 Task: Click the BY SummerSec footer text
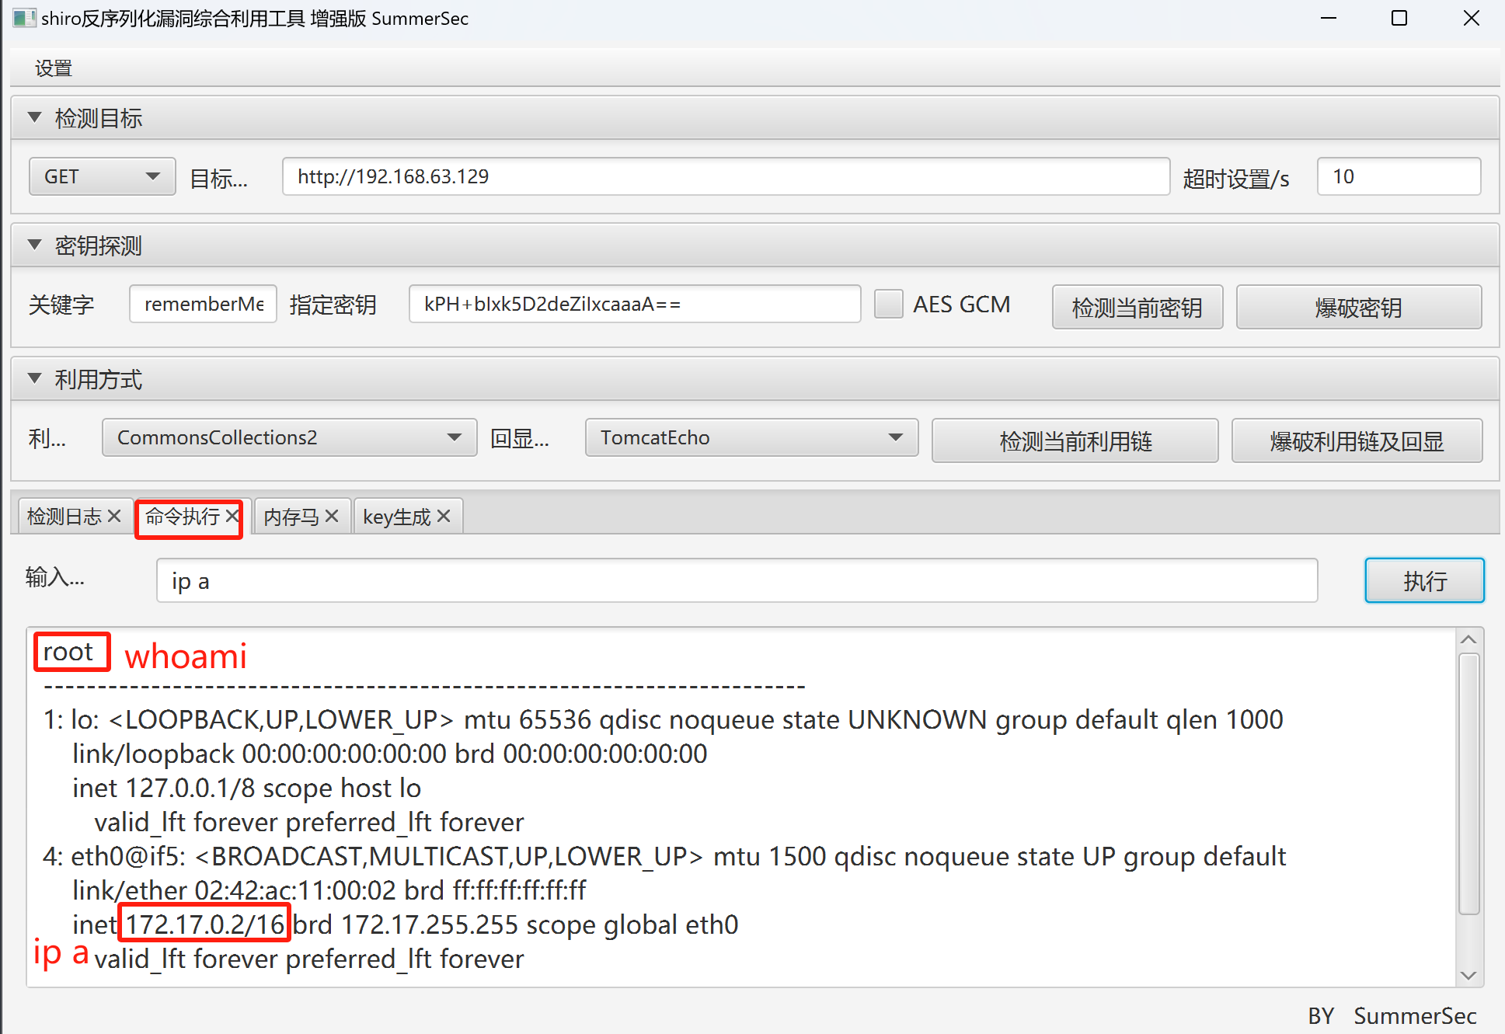(1392, 1015)
